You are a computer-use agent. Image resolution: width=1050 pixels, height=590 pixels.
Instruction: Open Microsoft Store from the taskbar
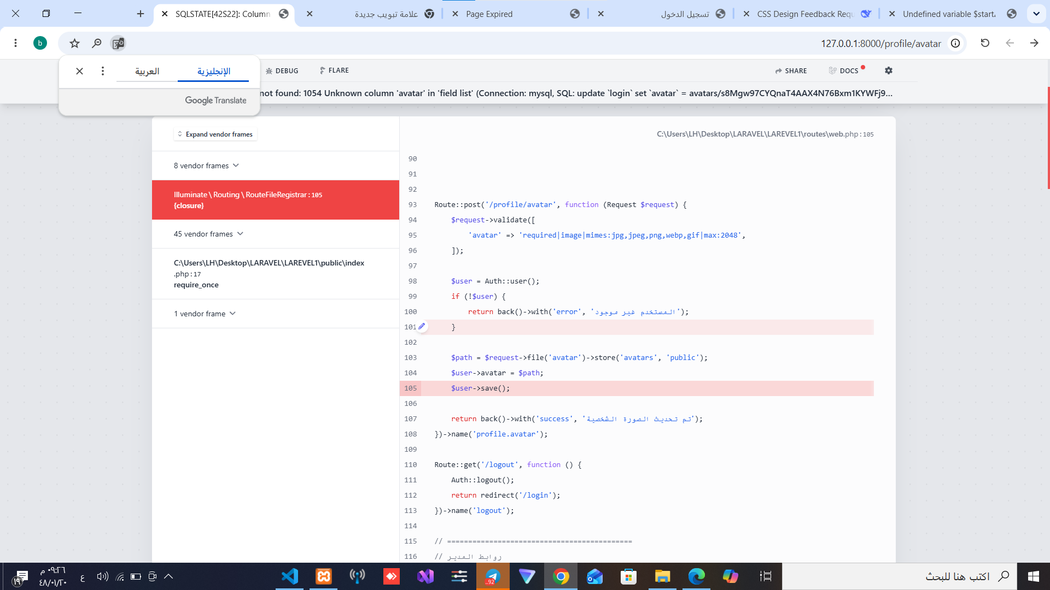pyautogui.click(x=628, y=576)
